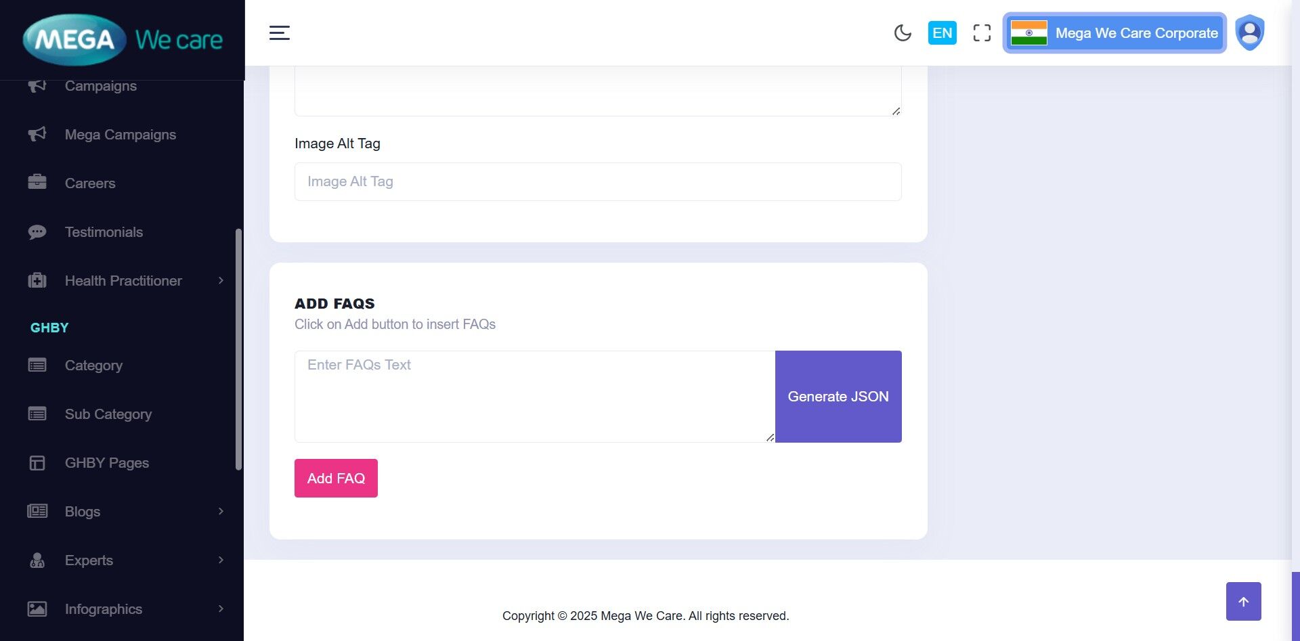Focus the Image Alt Tag input field

597,181
